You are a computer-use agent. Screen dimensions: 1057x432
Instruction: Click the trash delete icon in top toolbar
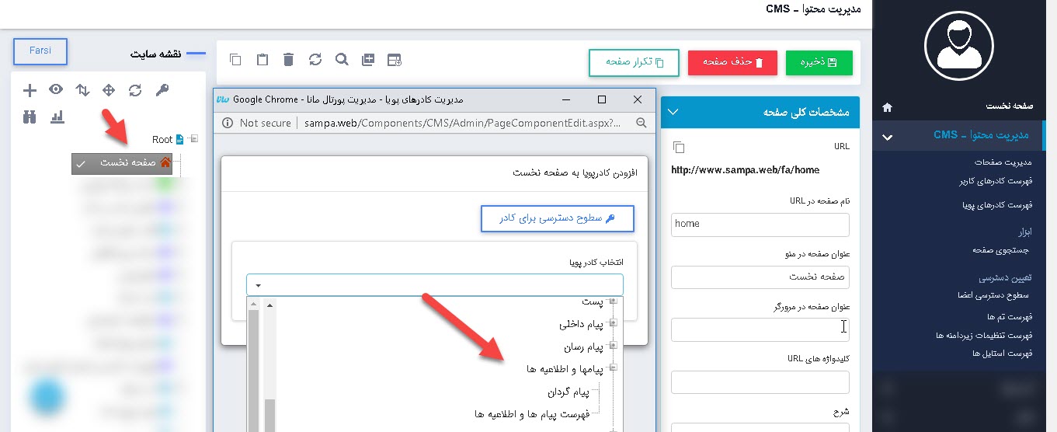click(x=288, y=60)
